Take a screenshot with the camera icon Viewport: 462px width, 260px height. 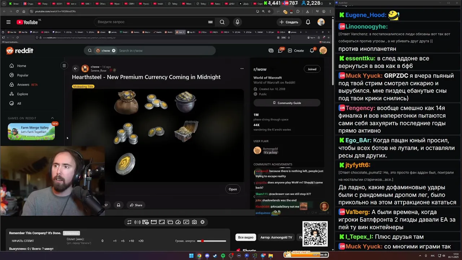tap(194, 222)
